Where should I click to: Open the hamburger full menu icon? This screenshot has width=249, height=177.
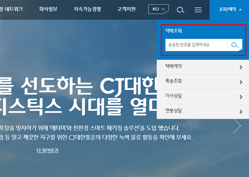[198, 10]
